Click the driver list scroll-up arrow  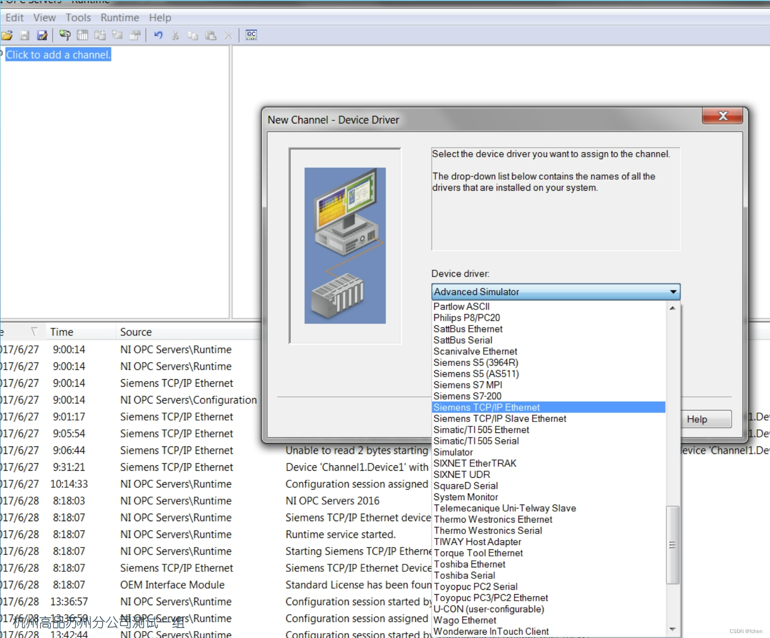click(672, 308)
